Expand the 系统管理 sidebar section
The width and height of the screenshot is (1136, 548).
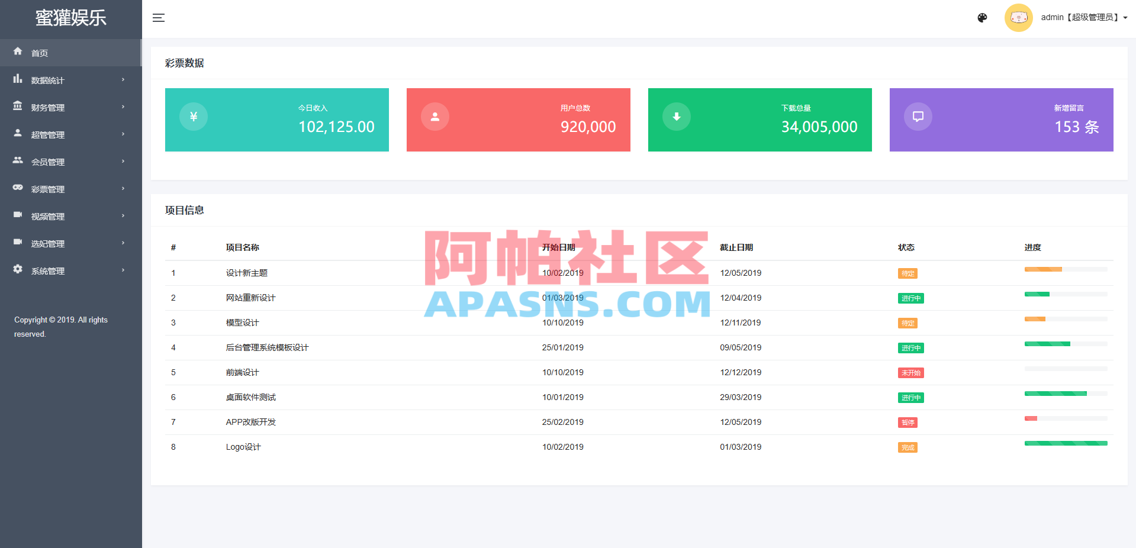tap(47, 270)
